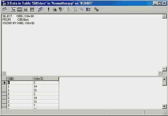Toggle the Show Results Pane button
The height and width of the screenshot is (116, 168).
(32, 9)
